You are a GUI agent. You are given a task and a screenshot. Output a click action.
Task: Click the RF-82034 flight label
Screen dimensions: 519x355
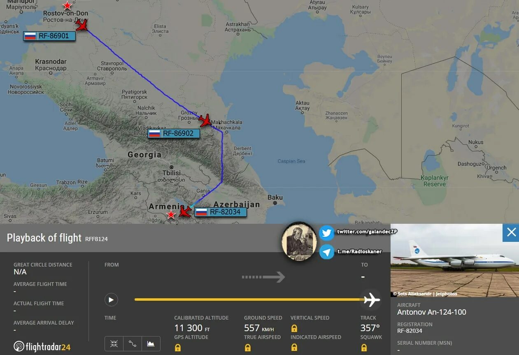tap(220, 212)
